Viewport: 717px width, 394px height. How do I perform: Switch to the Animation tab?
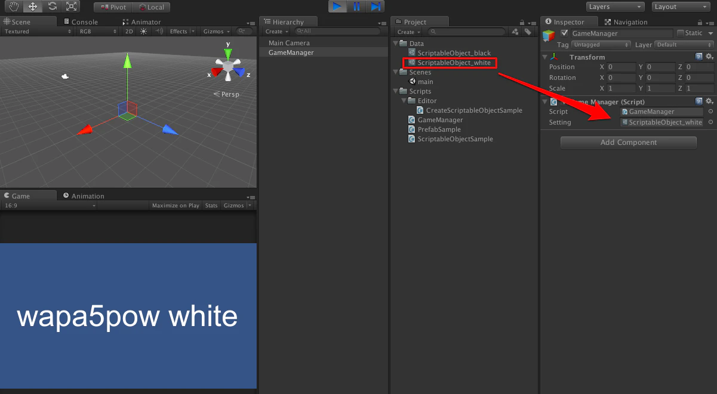(84, 196)
